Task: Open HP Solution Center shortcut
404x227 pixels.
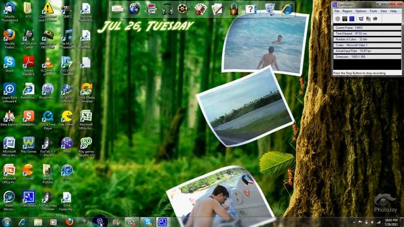Action: 28,39
